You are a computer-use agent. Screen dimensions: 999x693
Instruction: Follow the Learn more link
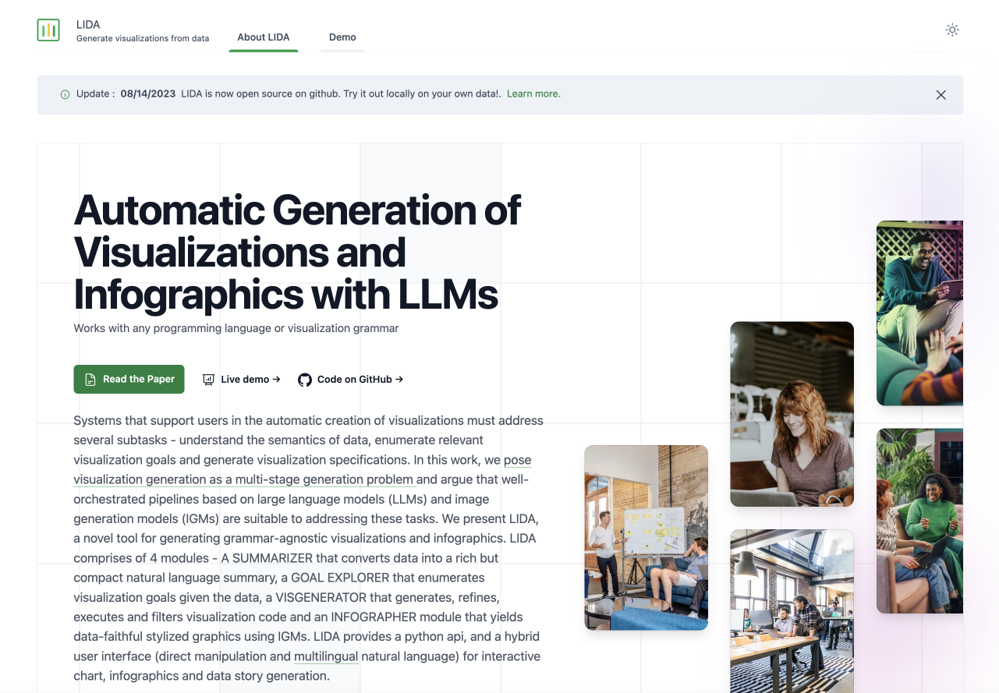[x=533, y=94]
